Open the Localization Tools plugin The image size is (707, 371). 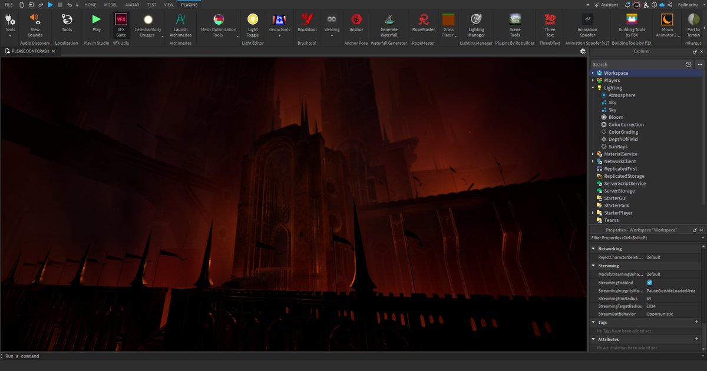coord(67,24)
